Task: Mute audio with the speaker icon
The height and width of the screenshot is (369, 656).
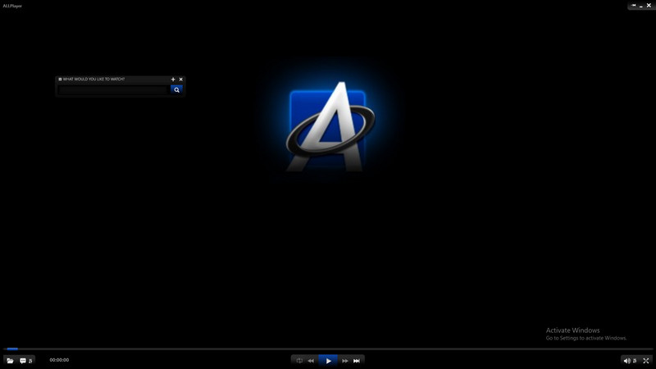Action: tap(626, 361)
